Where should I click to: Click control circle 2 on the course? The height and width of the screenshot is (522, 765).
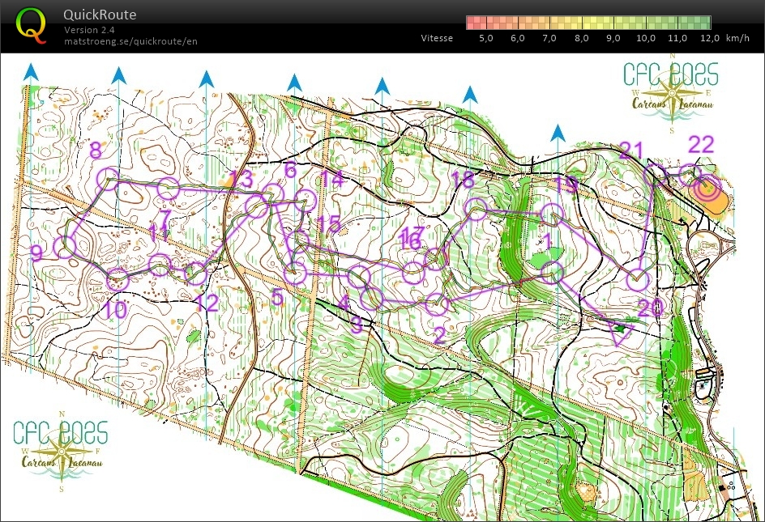(x=436, y=304)
